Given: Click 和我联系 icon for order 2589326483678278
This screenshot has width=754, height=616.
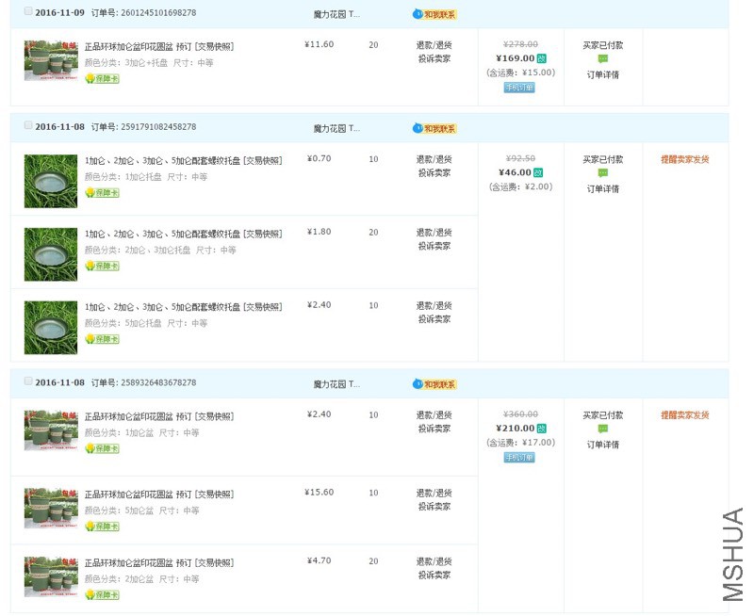Looking at the screenshot, I should (434, 384).
